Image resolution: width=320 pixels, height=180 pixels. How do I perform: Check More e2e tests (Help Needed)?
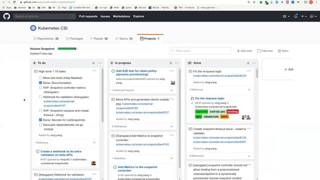point(40,78)
